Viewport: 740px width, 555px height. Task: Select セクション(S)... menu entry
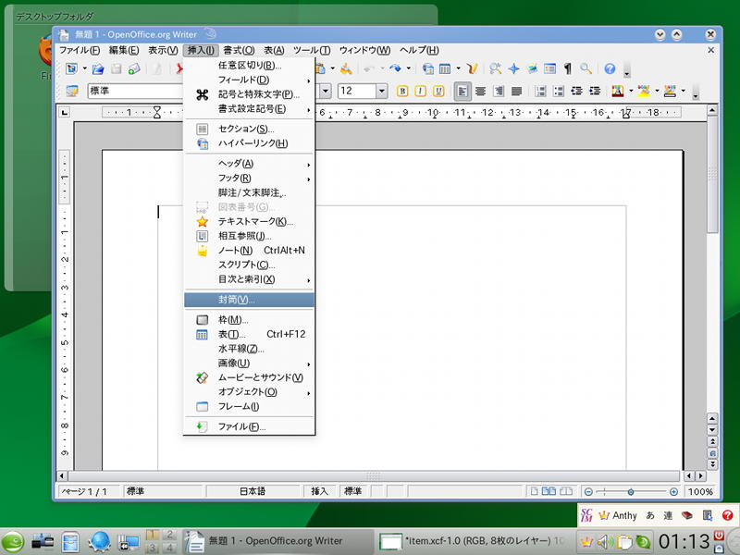249,129
